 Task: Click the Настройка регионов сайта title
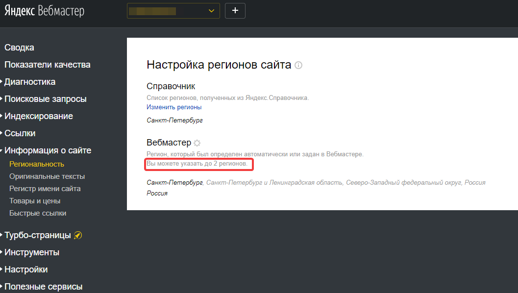[x=219, y=65]
